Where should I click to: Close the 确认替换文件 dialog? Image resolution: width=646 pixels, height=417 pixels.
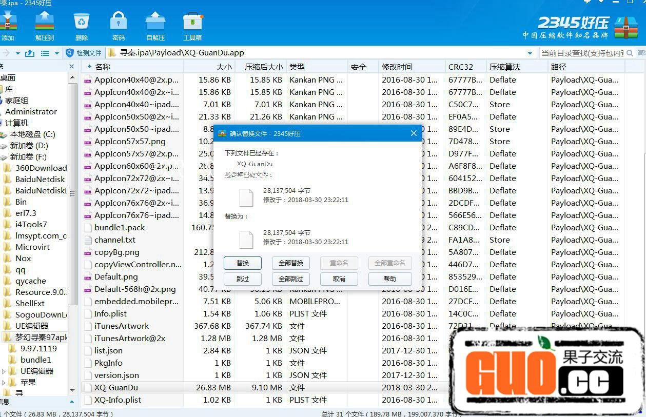[x=414, y=133]
